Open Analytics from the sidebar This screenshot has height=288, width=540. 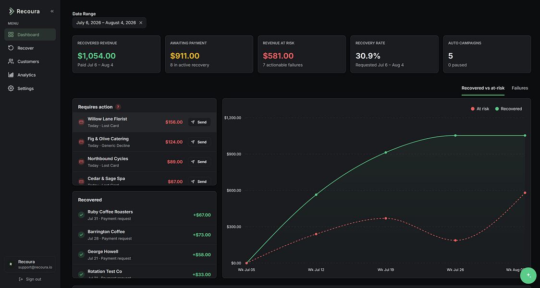click(x=30, y=75)
